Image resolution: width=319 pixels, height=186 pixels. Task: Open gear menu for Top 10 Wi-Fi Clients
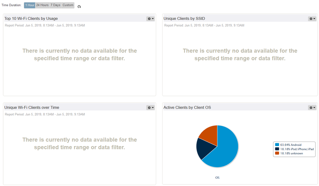click(x=150, y=19)
